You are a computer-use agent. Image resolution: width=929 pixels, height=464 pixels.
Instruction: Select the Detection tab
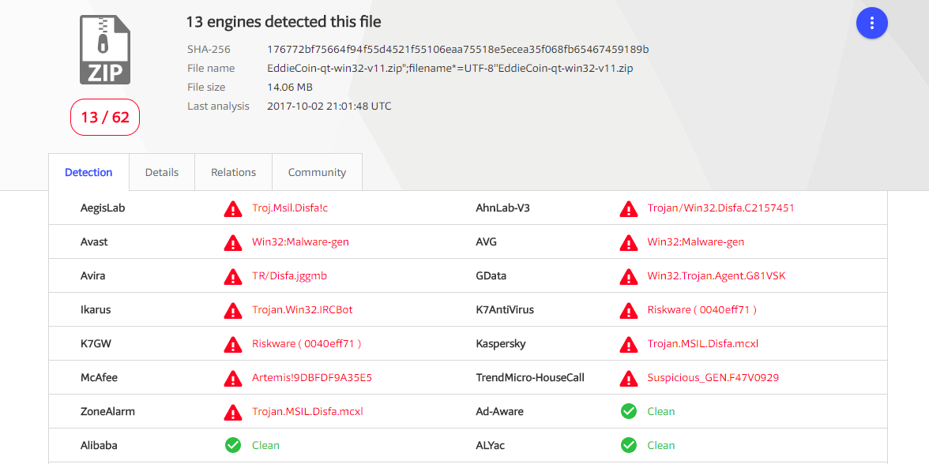[x=88, y=172]
